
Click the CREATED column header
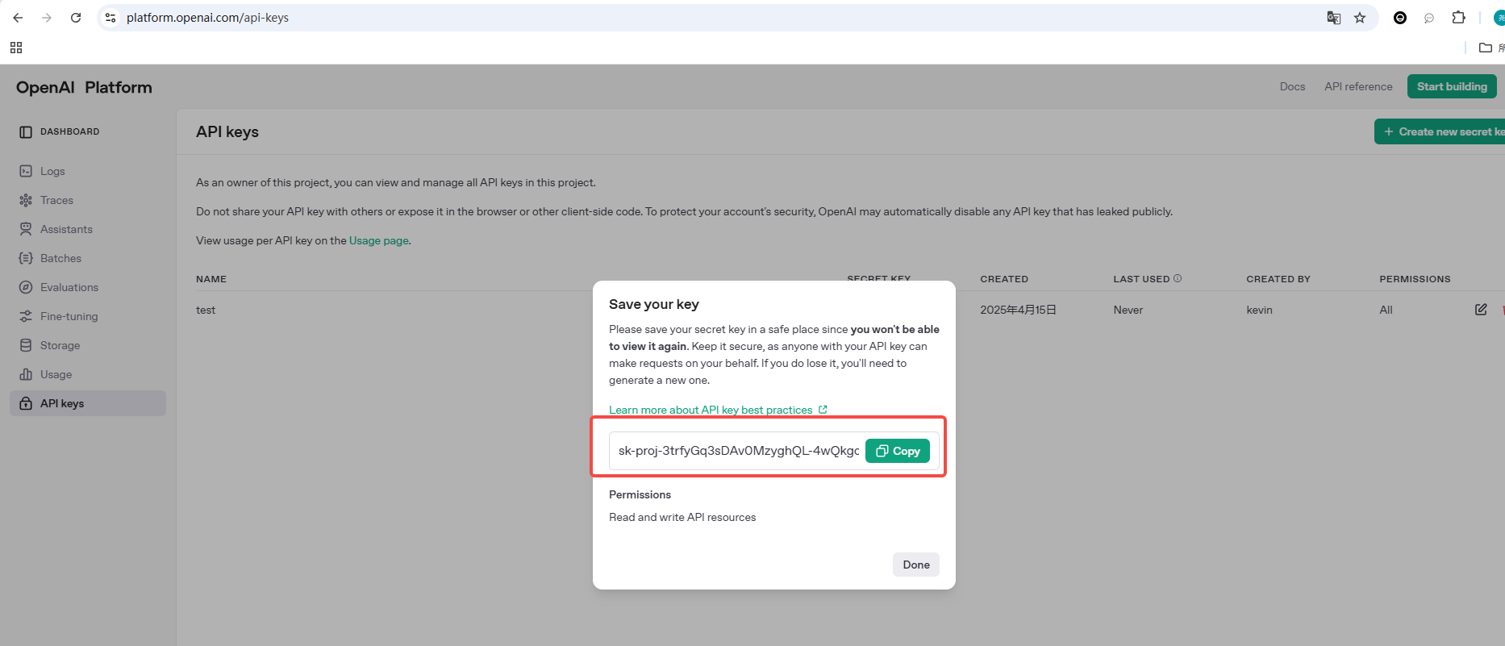pyautogui.click(x=1004, y=279)
